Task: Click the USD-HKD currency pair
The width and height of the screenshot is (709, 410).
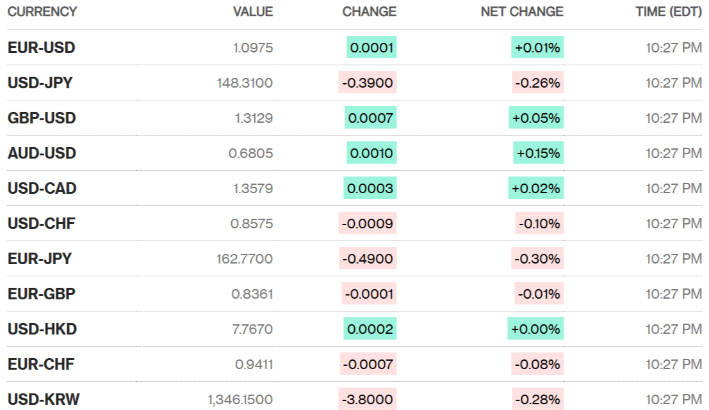Action: point(42,329)
